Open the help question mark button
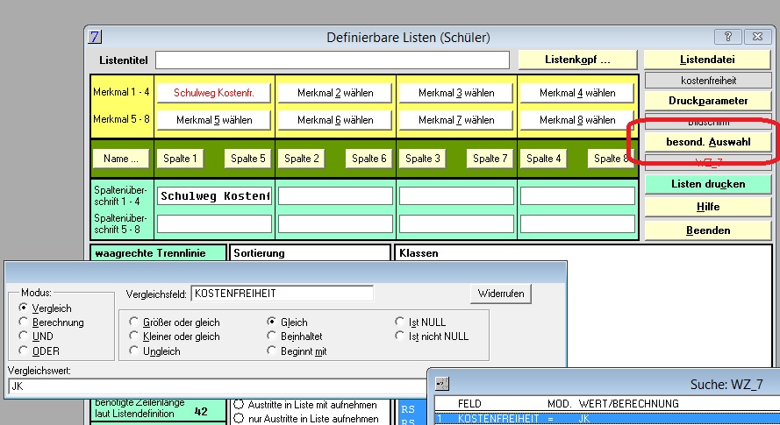Image resolution: width=780 pixels, height=425 pixels. [x=727, y=37]
